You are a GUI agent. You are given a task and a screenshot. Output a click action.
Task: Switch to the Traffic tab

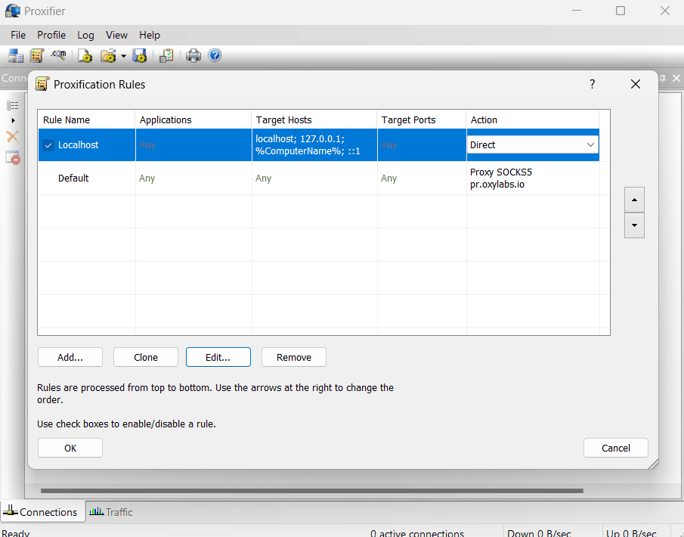(x=111, y=512)
